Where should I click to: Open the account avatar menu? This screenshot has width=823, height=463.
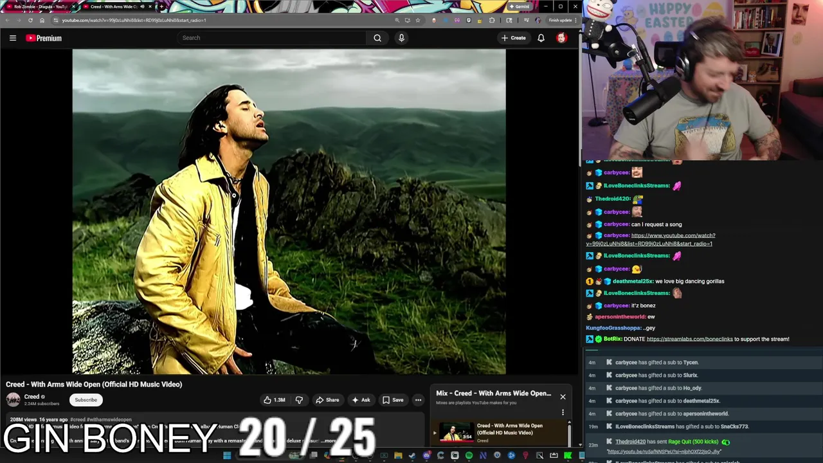561,38
